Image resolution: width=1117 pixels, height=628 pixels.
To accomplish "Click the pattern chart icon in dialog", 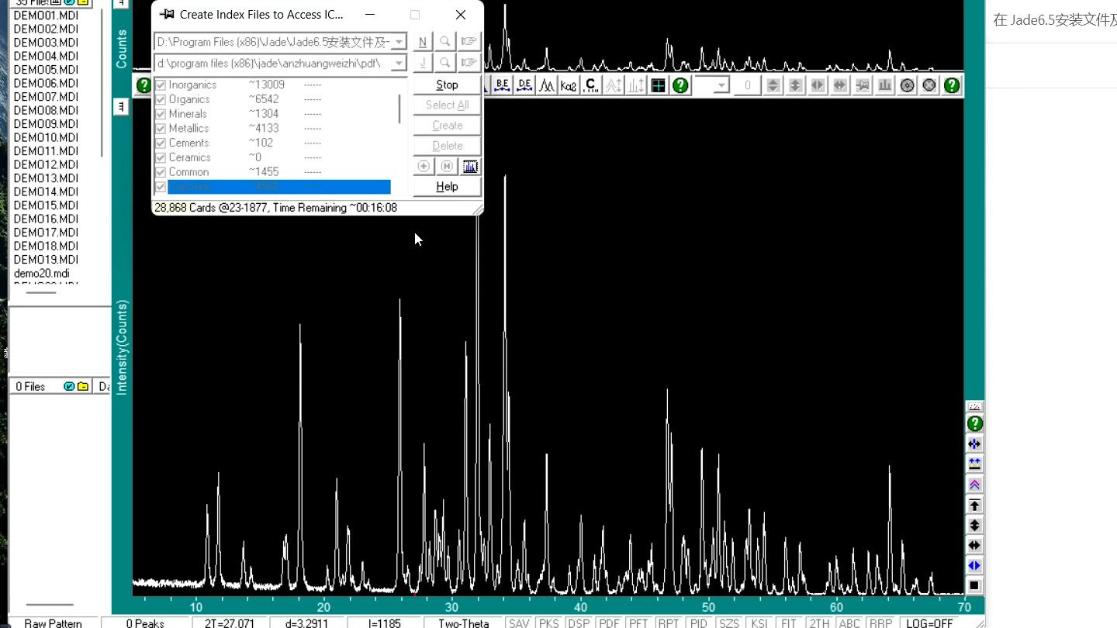I will coord(470,166).
